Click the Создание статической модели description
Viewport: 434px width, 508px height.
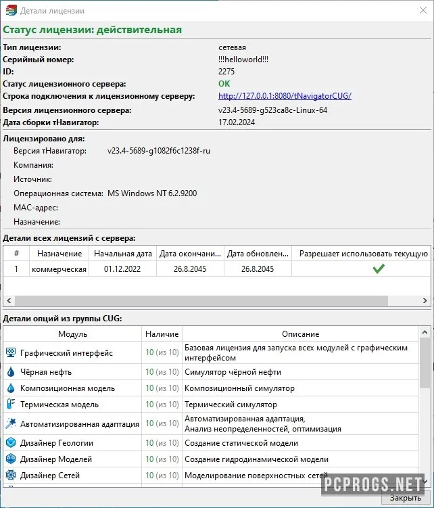click(241, 443)
